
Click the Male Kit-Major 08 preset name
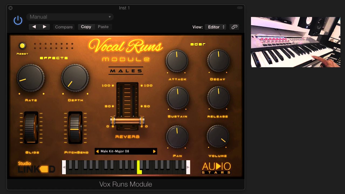[x=115, y=151]
